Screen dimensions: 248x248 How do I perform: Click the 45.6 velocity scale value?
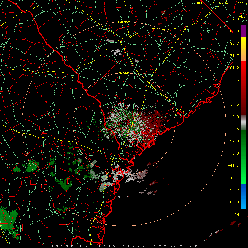(x=234, y=80)
